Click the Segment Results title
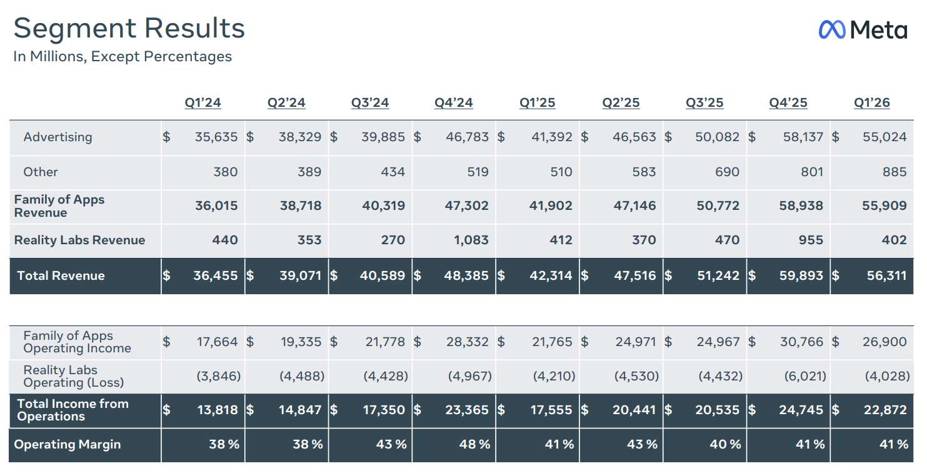Viewport: 927px width, 476px height. pos(129,29)
